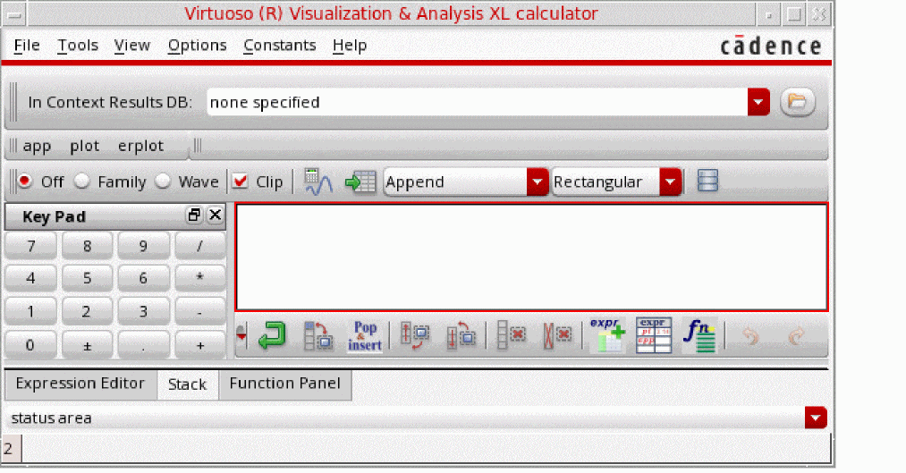
Task: Open the Append plot mode dropdown
Action: (538, 182)
